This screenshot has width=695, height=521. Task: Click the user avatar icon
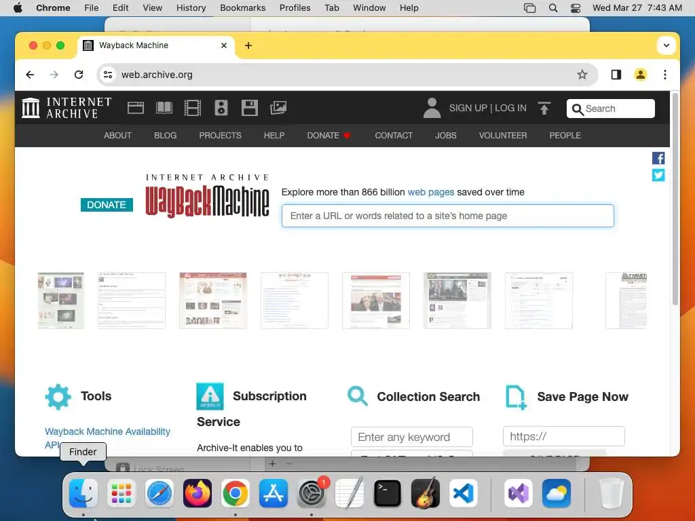click(x=432, y=108)
